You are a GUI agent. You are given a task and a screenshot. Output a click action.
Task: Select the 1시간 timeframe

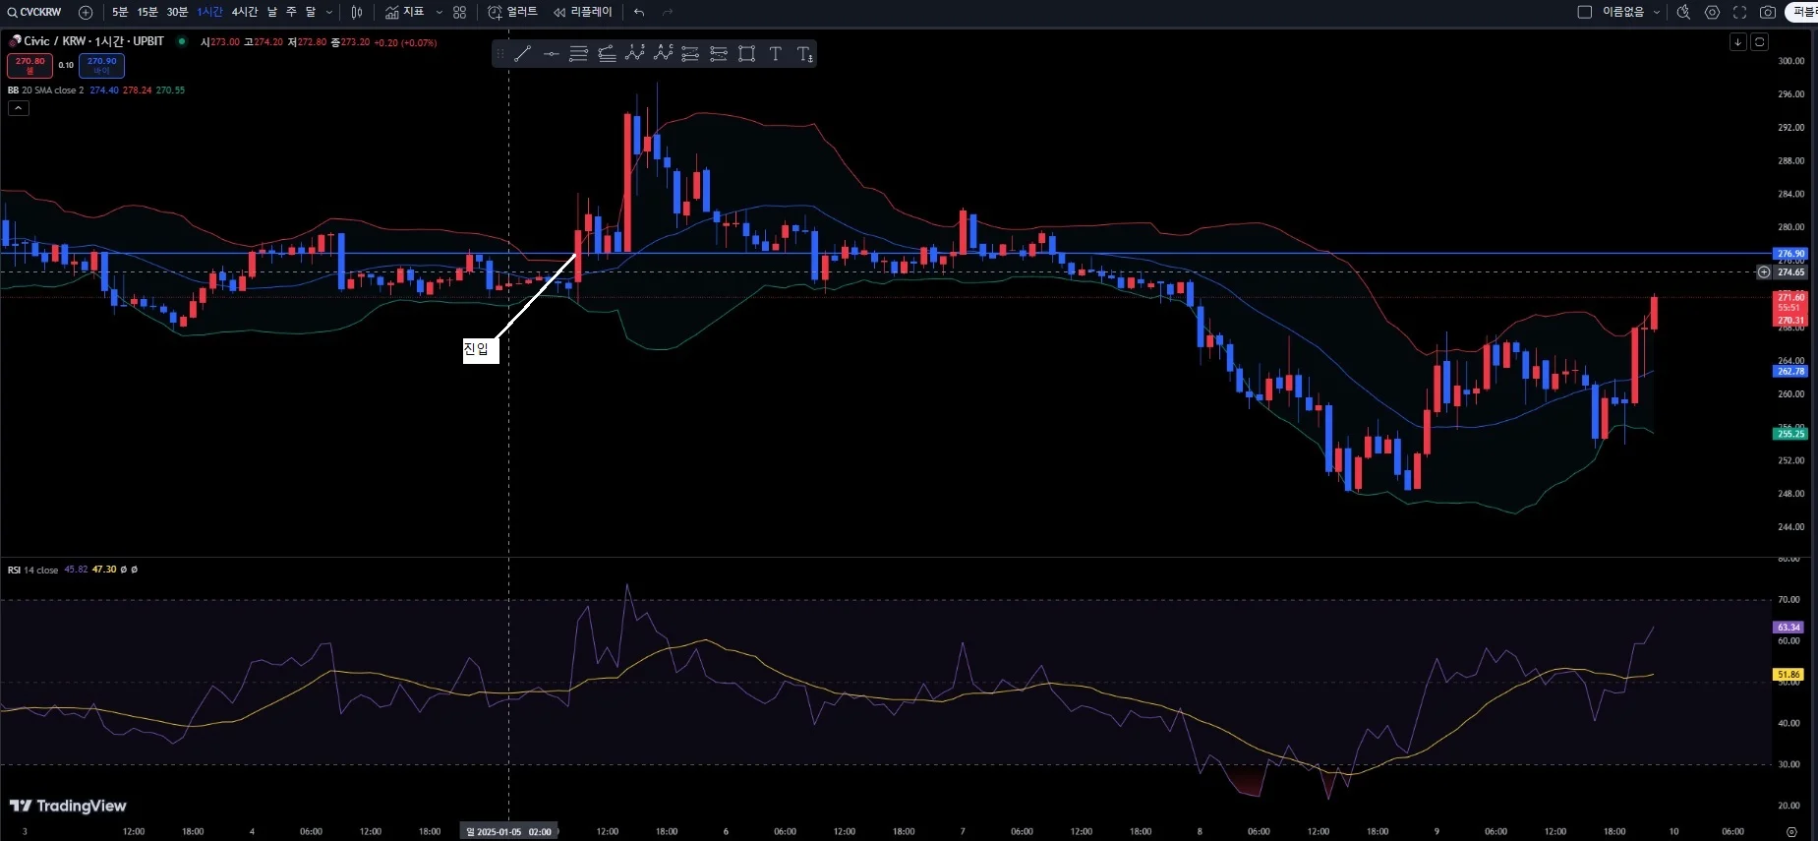click(x=209, y=12)
